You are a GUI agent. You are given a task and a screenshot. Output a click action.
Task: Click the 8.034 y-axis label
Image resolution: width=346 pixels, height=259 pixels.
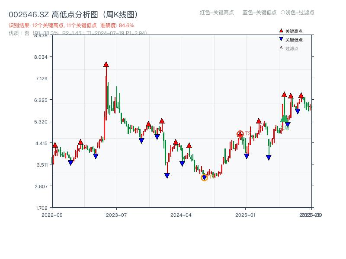[x=41, y=57]
